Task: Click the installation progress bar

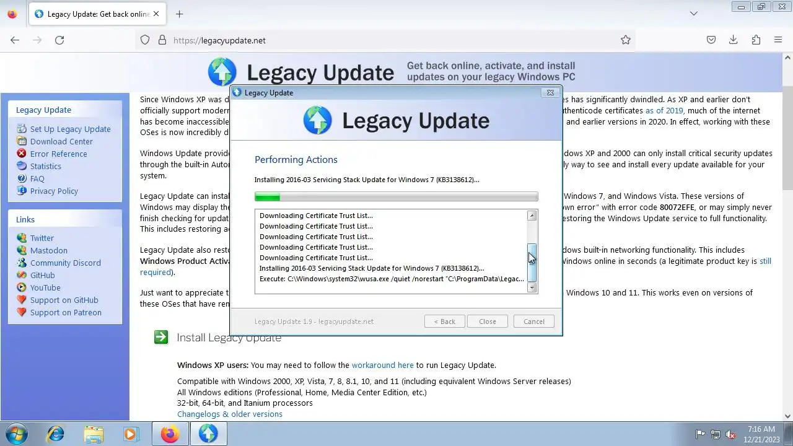Action: [396, 197]
